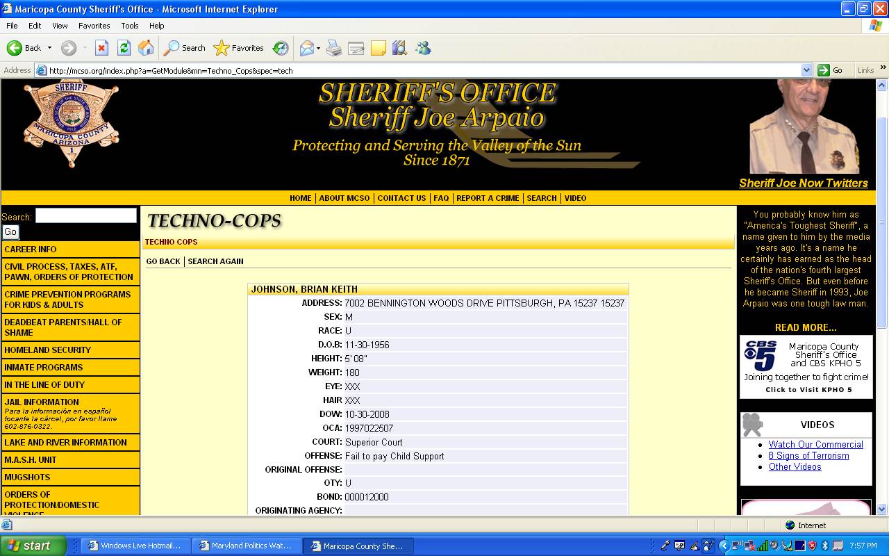The image size is (889, 556).
Task: Open HOMELAND SECURITY sidebar item
Action: [71, 350]
